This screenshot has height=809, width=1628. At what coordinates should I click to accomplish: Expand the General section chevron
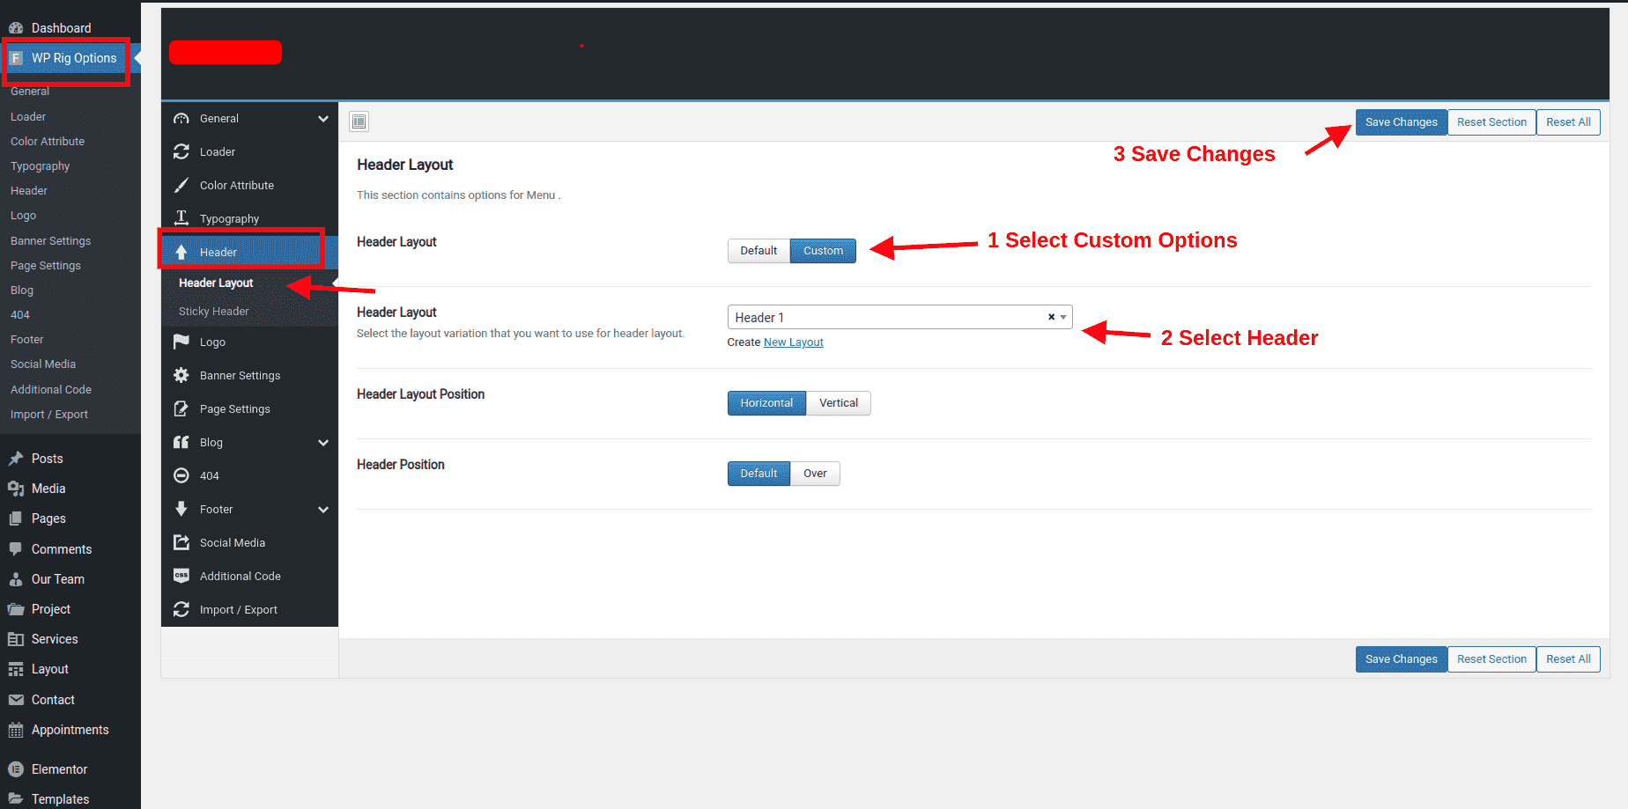click(x=323, y=119)
